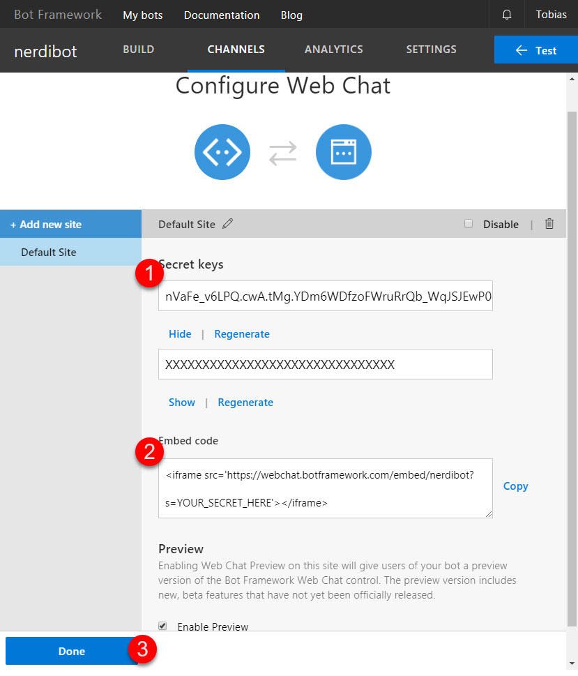Image resolution: width=578 pixels, height=676 pixels.
Task: Click inside the embed code text area
Action: click(326, 488)
